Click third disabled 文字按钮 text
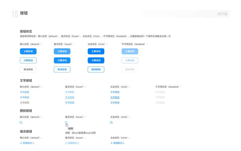This screenshot has height=151, width=241. tap(160, 103)
